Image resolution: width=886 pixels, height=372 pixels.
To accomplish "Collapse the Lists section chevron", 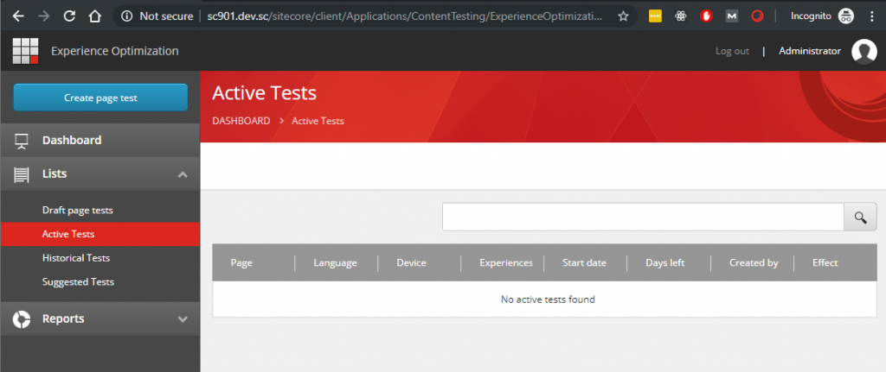I will [x=183, y=174].
